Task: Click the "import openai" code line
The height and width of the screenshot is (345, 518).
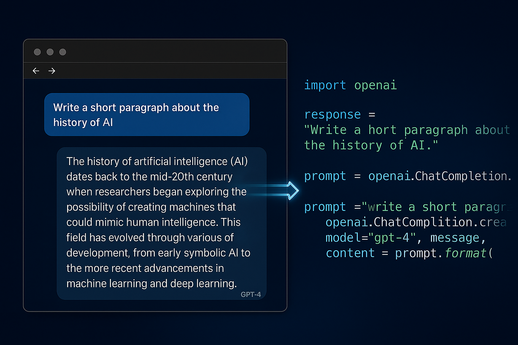Action: coord(350,85)
